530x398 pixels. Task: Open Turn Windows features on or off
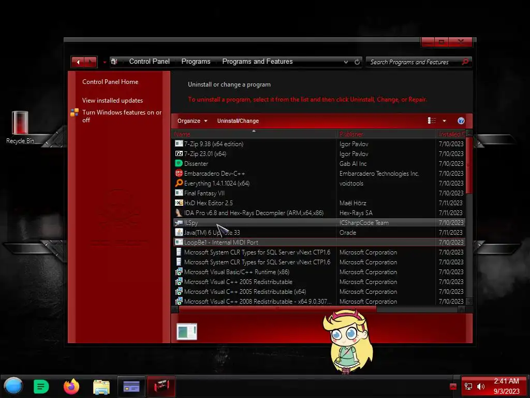click(x=122, y=116)
